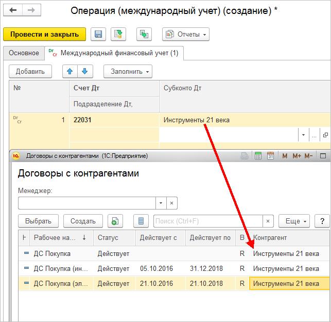Move row down with blue down arrow
This screenshot has width=331, height=322.
click(85, 72)
